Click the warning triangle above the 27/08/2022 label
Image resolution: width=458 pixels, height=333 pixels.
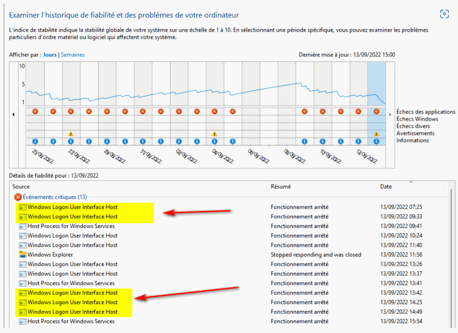coord(71,134)
